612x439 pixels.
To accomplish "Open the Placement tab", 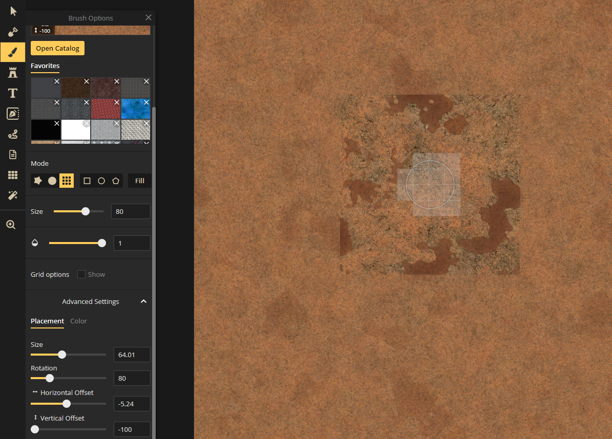I will pos(47,321).
